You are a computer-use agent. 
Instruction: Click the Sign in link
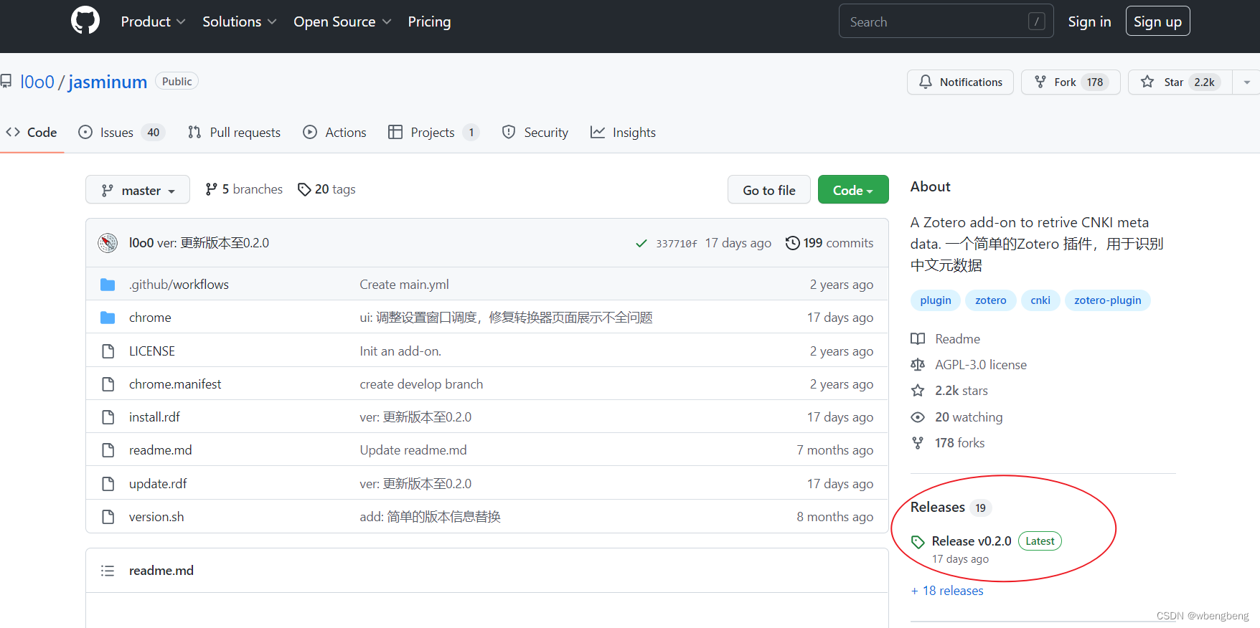(x=1089, y=22)
